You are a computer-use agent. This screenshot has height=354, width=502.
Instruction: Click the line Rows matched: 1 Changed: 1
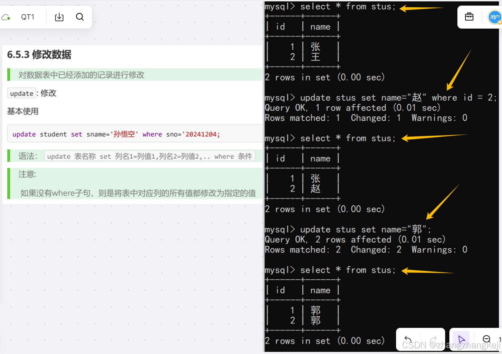tap(366, 118)
